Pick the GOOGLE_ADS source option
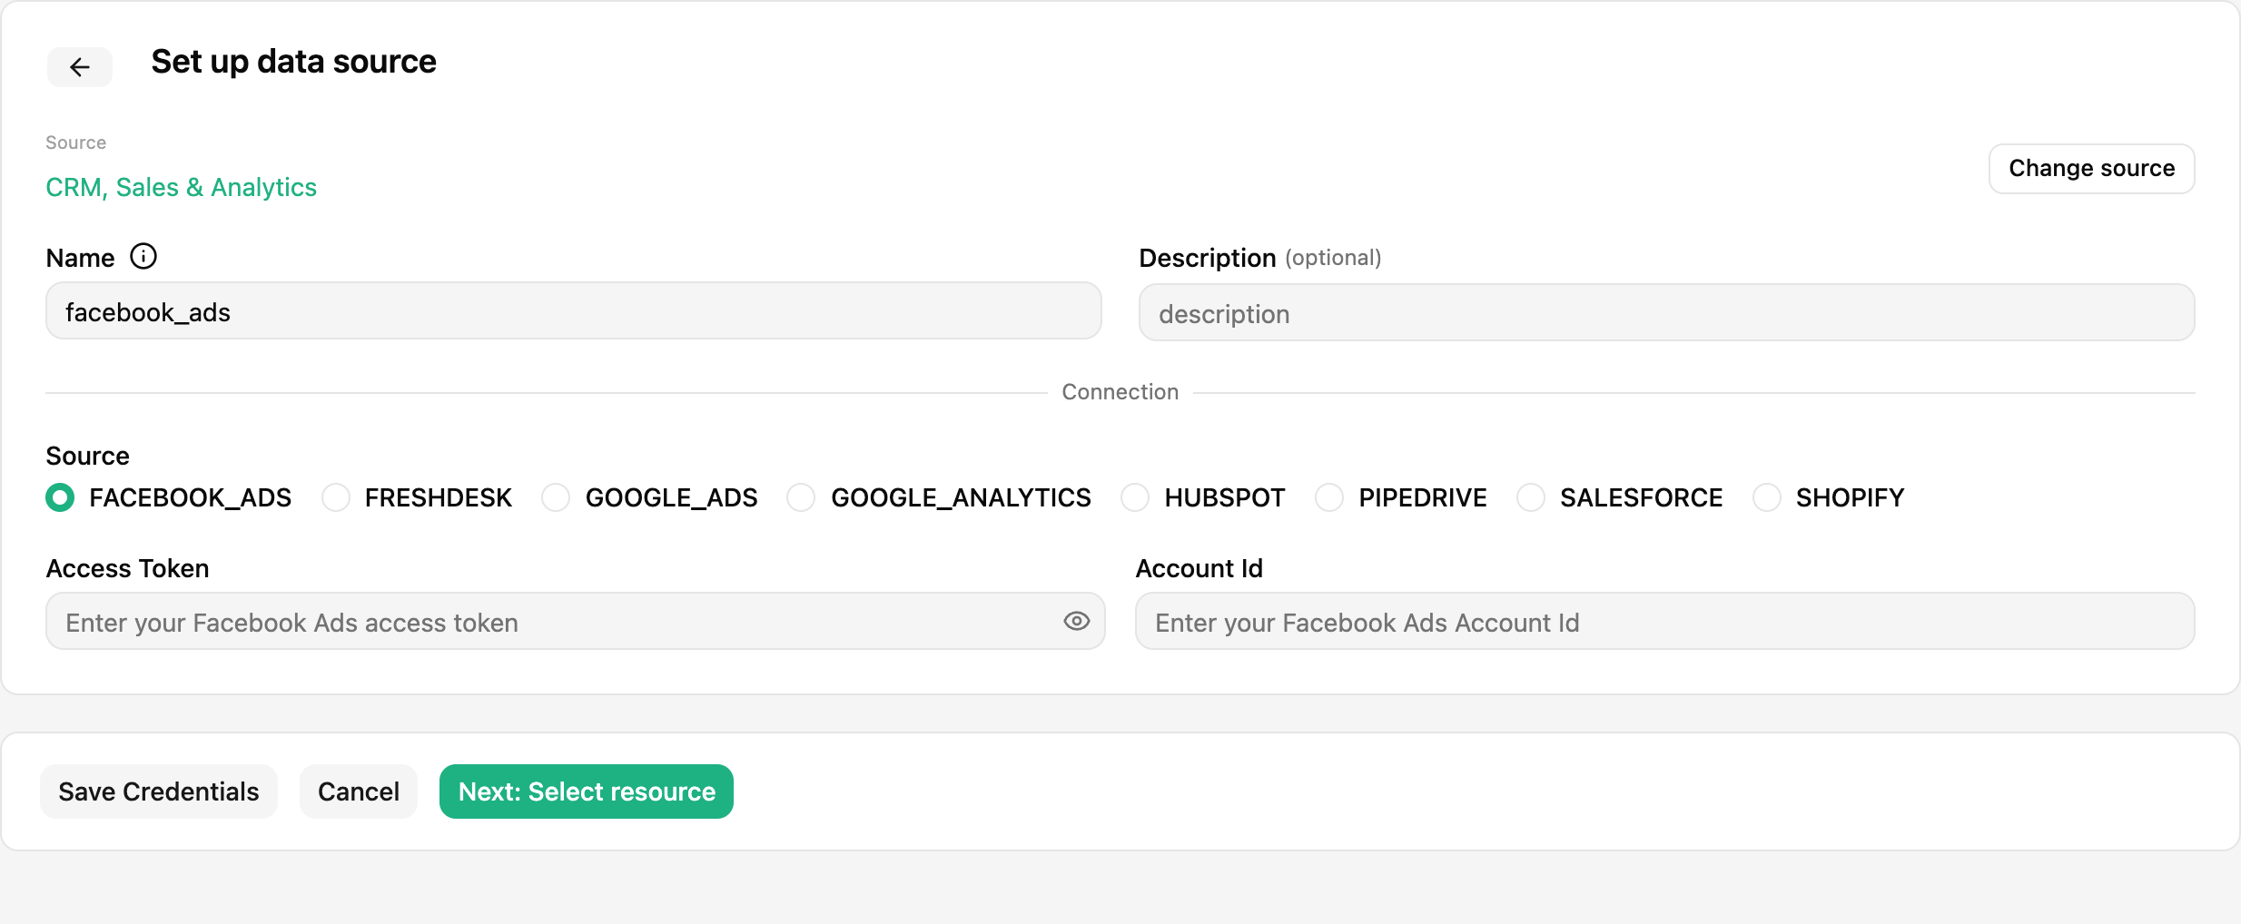The image size is (2241, 924). [x=556, y=497]
